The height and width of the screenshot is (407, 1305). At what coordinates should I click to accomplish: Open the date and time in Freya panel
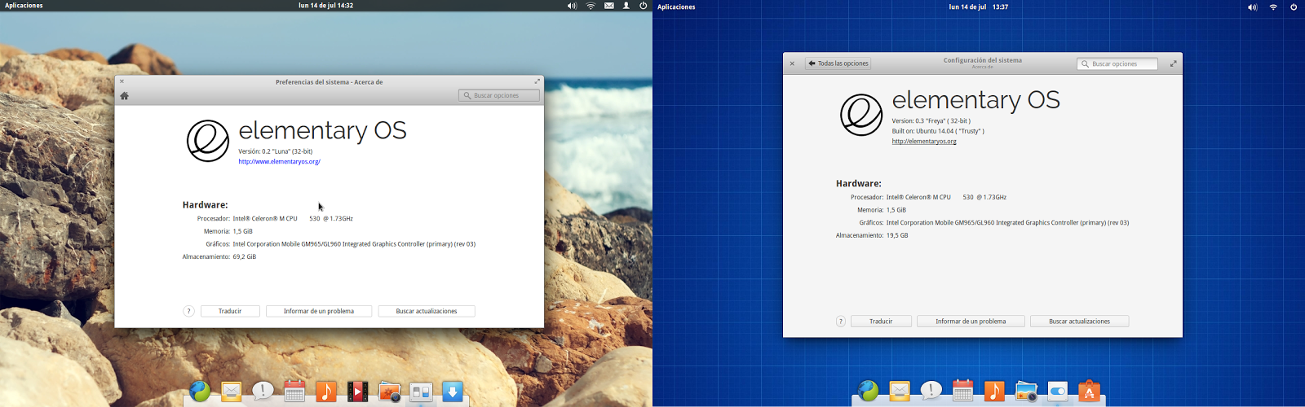979,7
